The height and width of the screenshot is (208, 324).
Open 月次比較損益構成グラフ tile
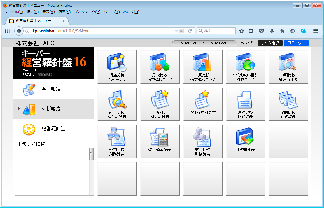point(160,67)
